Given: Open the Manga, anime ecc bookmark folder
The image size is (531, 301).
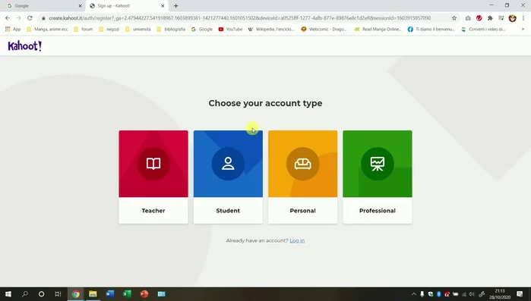Looking at the screenshot, I should [47, 30].
